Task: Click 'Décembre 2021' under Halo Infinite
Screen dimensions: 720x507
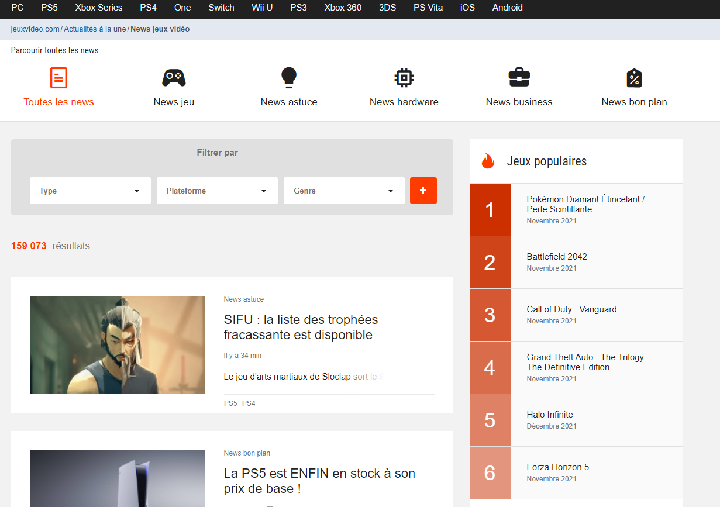Action: click(552, 426)
